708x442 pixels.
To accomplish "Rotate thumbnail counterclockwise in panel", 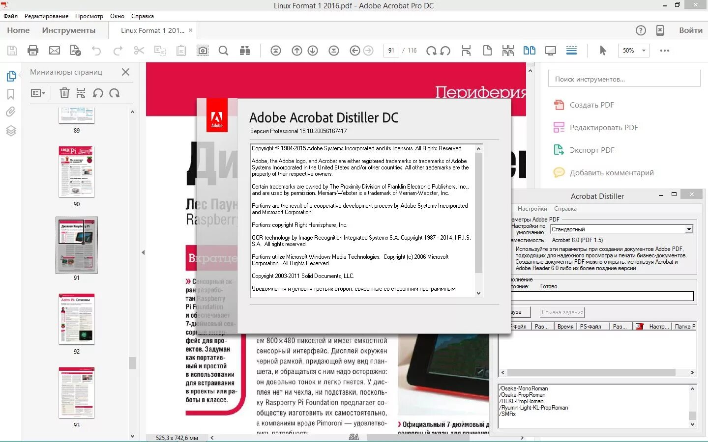I will [98, 93].
